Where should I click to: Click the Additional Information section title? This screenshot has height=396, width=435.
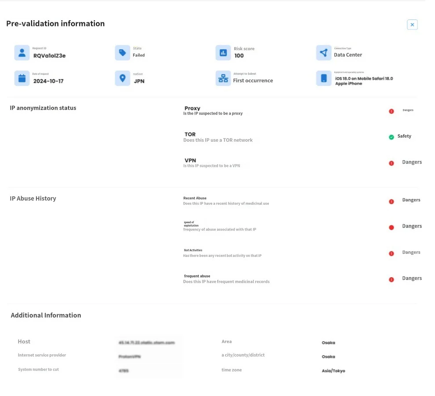(46, 315)
